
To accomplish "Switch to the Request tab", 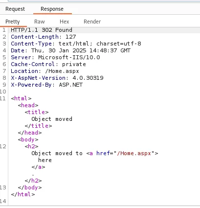I will coord(15,9).
